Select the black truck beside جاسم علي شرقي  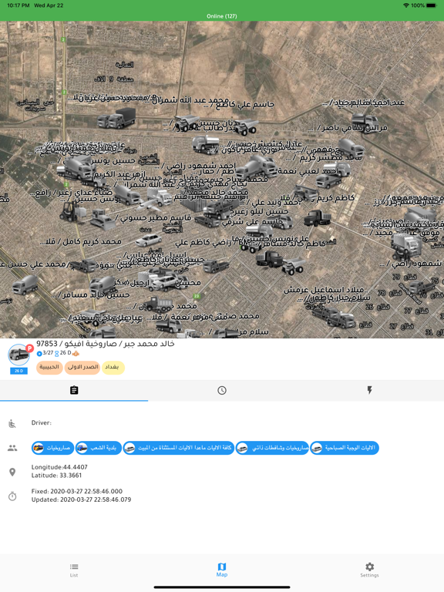[x=316, y=217]
